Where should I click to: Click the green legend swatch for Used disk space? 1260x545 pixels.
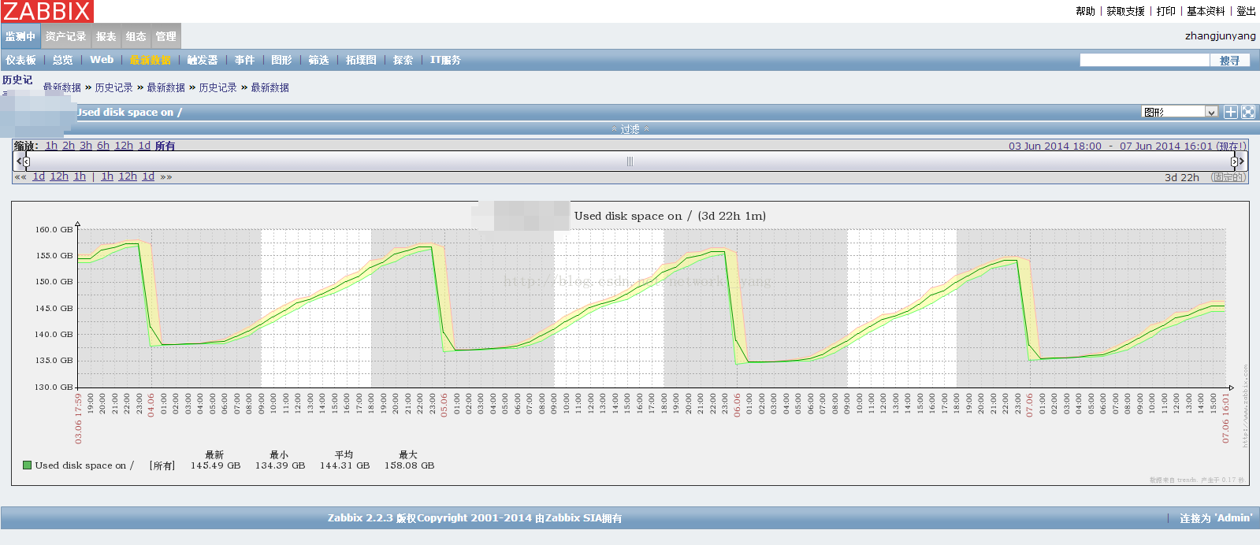28,465
